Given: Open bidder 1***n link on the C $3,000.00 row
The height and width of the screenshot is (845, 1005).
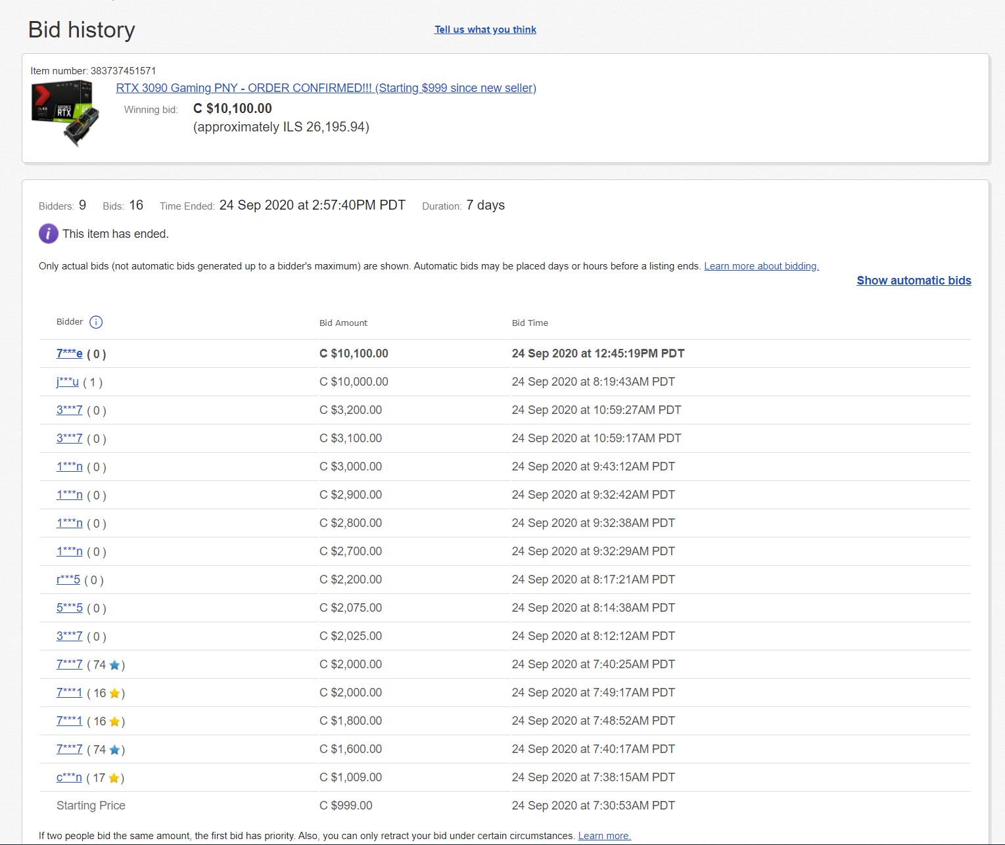Looking at the screenshot, I should pos(70,467).
